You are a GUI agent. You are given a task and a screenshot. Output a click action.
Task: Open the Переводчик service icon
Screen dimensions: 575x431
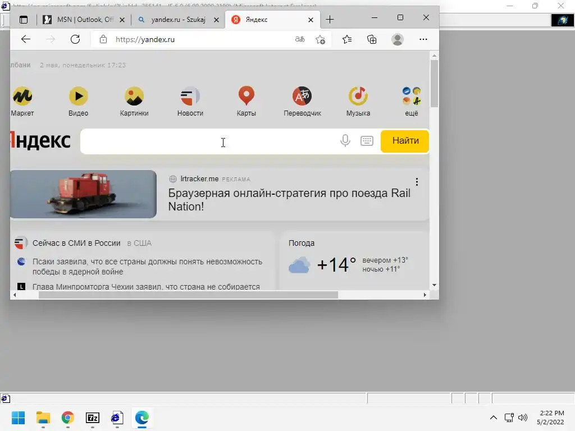[x=302, y=101]
